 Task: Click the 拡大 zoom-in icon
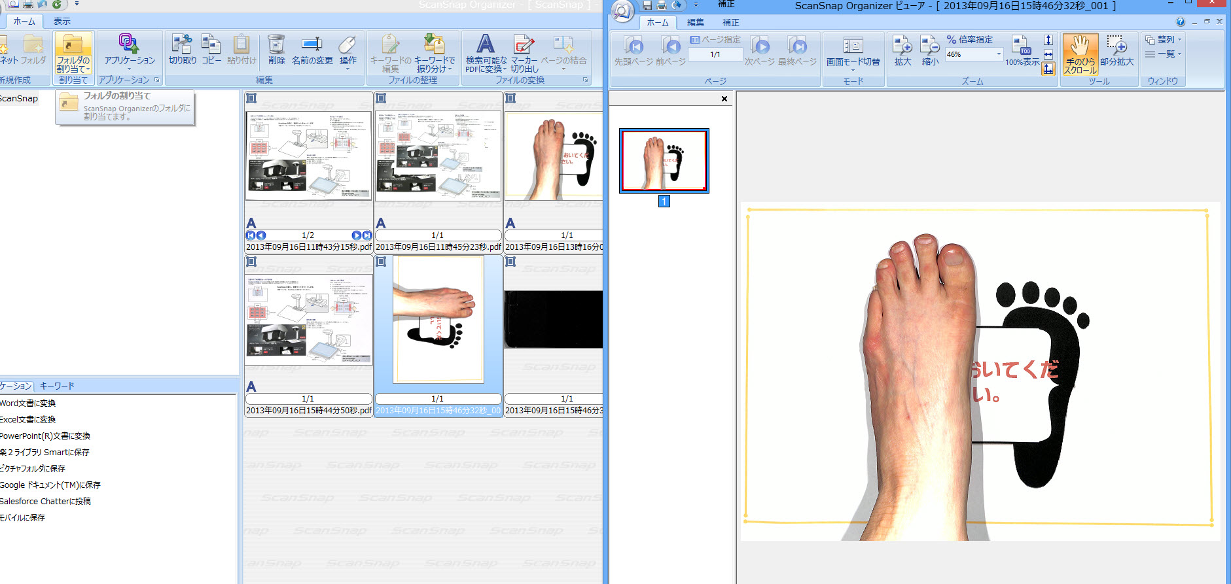(903, 51)
